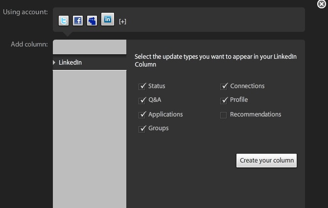Click the arrow beside LinkedIn
The height and width of the screenshot is (208, 328).
pyautogui.click(x=54, y=63)
